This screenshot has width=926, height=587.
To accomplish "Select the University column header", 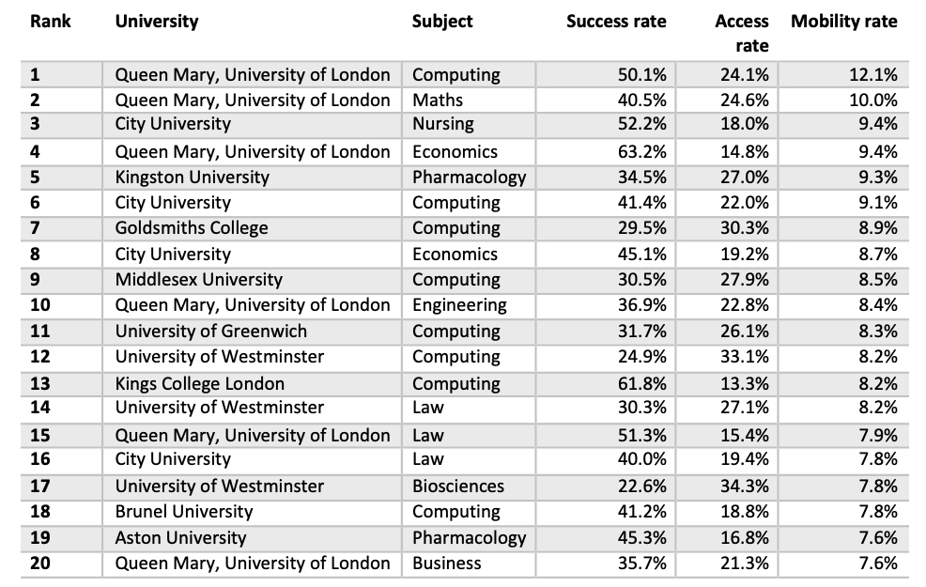I will 157,21.
